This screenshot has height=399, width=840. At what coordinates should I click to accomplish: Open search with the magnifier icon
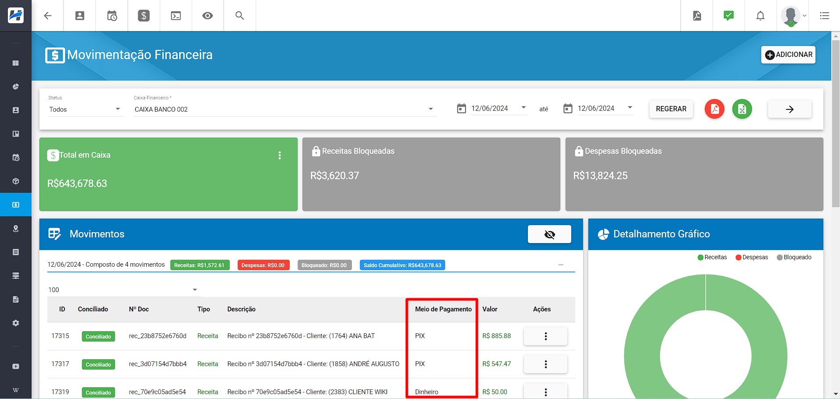point(239,15)
